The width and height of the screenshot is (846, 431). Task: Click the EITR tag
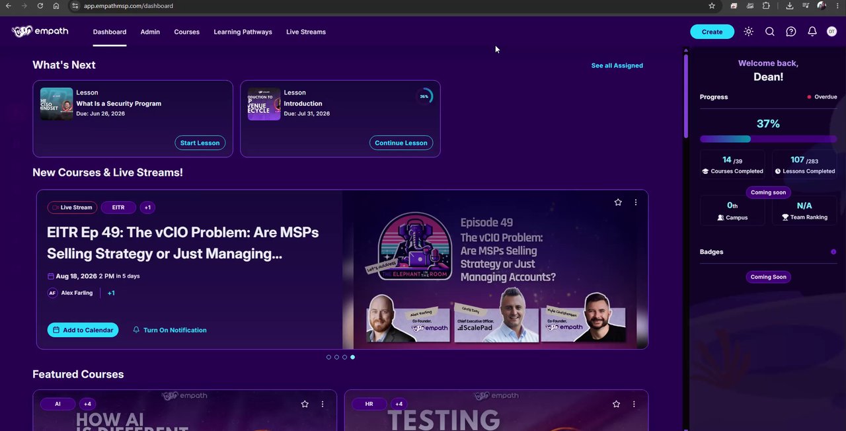coord(118,208)
